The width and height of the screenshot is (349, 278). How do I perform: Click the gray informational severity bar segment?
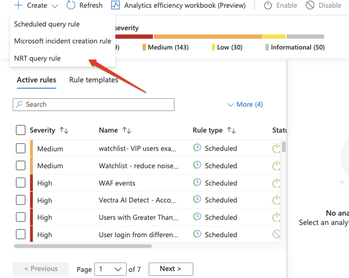pos(305,37)
